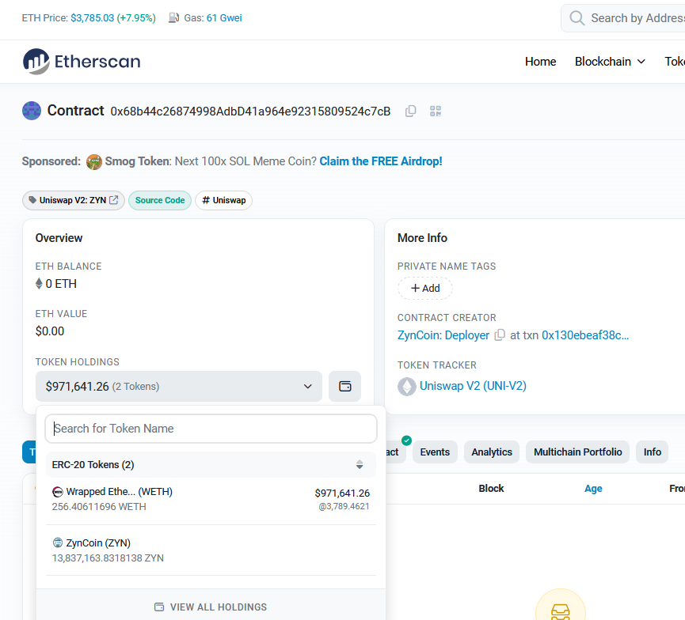685x620 pixels.
Task: Click the Block column header
Action: click(x=491, y=488)
